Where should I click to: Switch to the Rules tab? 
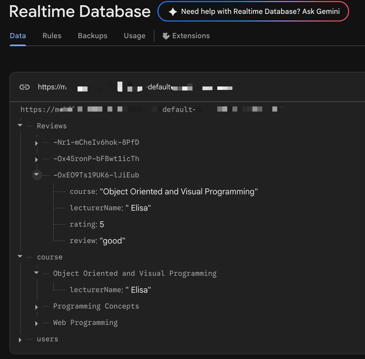pyautogui.click(x=52, y=36)
